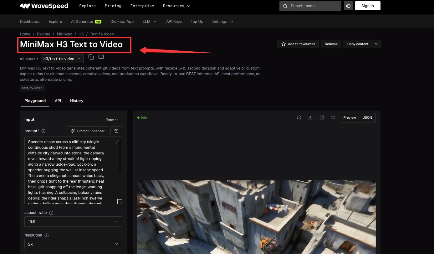Click the prompt box resize handle
Image resolution: width=434 pixels, height=254 pixels.
pos(120,202)
